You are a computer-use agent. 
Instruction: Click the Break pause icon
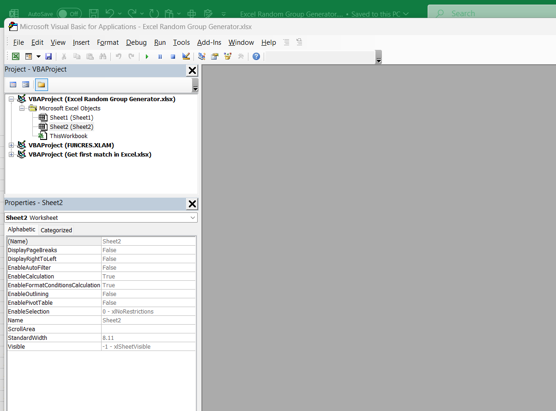(x=160, y=56)
